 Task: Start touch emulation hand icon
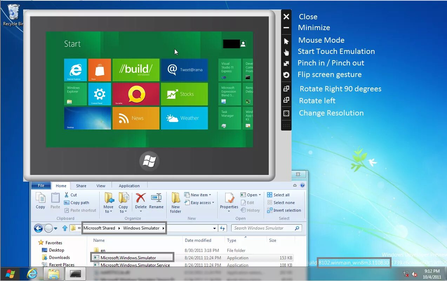point(286,52)
